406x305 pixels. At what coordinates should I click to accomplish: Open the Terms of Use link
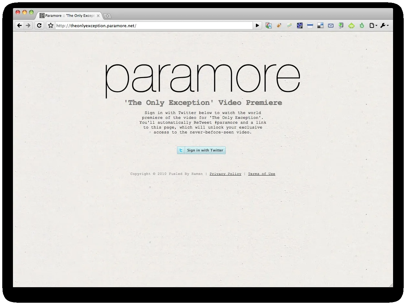(262, 174)
